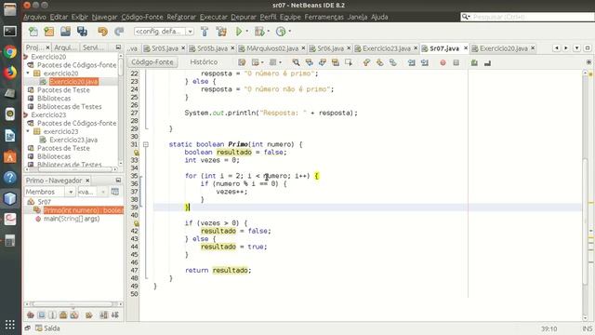Click the Uncomment lines editor icon
The image size is (595, 335).
(487, 62)
